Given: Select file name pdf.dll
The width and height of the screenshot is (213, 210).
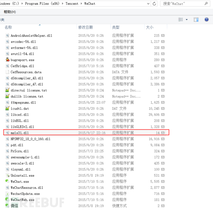Looking at the screenshot, I should pyautogui.click(x=17, y=145).
